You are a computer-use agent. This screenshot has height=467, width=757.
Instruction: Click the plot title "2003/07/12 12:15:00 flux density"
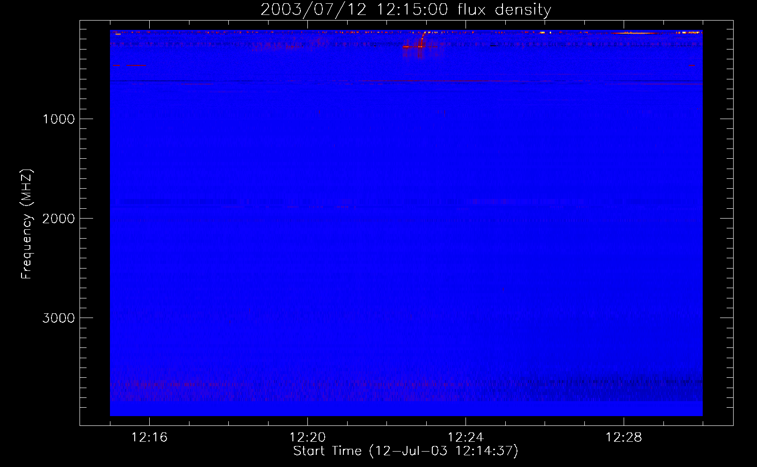406,10
